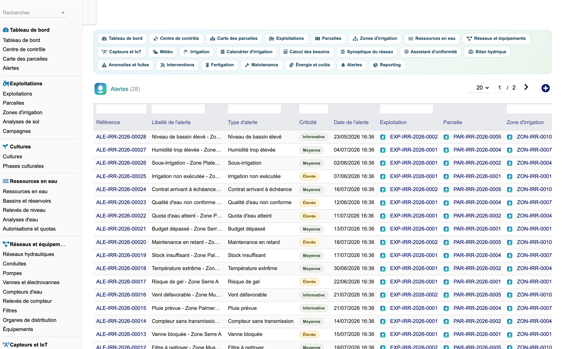Open zone icon in ALE-IRR-2026-00026 row
Viewport: 564px width, 349px height.
510,163
